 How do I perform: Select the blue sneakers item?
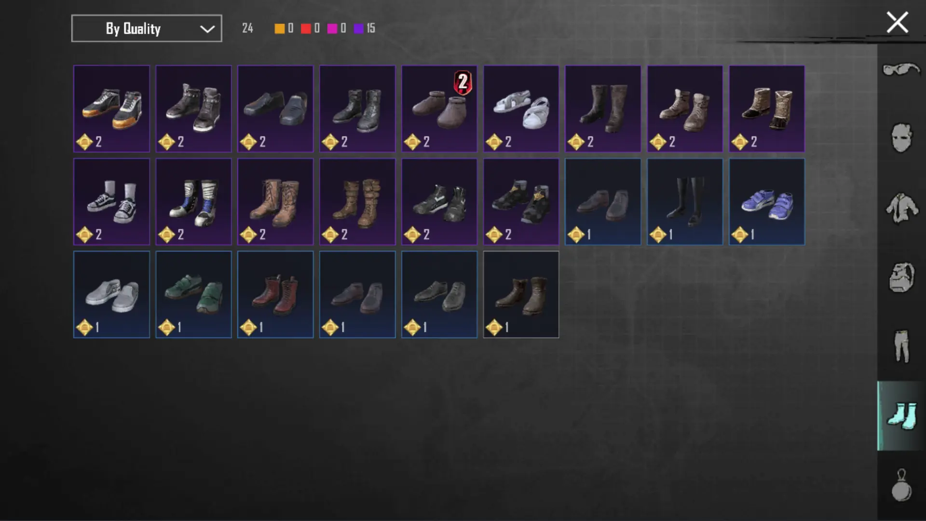(767, 202)
